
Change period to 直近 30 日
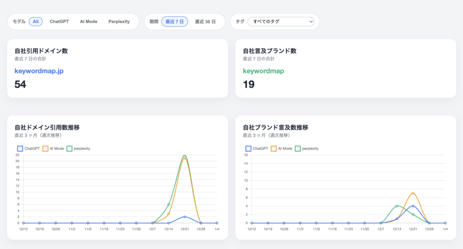(x=205, y=21)
